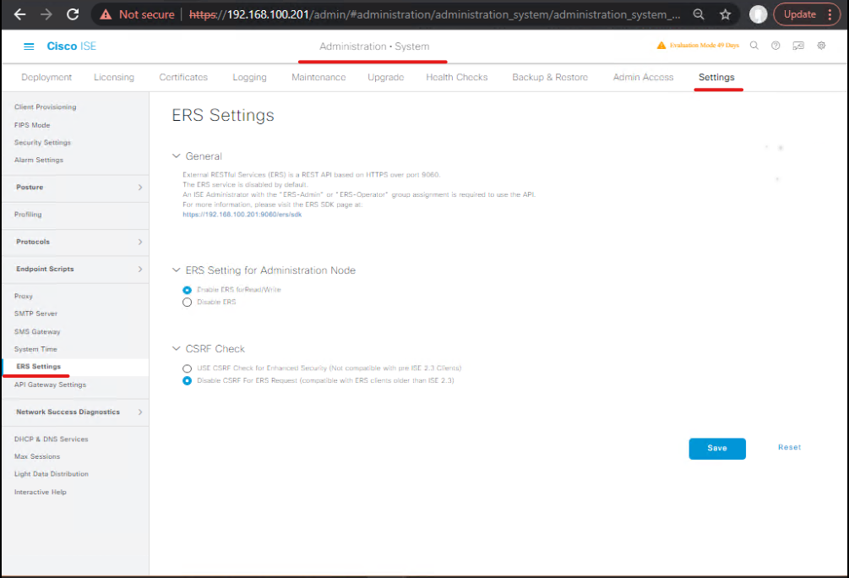Open the Cisco ISE hamburger menu
Screen dimensions: 849x578
(x=29, y=46)
